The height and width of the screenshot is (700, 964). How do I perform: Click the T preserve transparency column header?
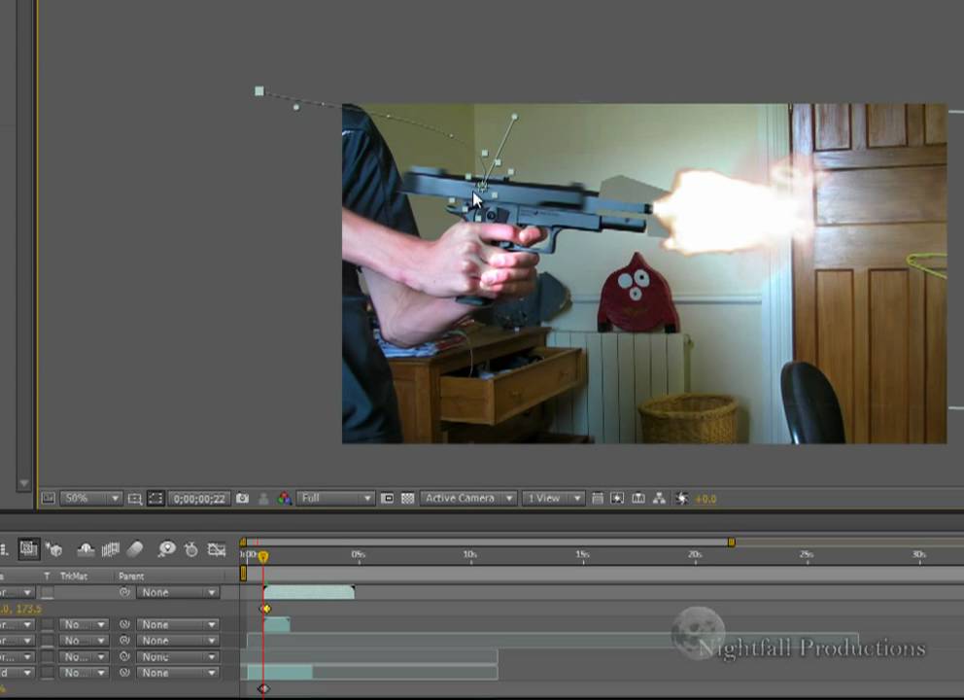click(47, 577)
